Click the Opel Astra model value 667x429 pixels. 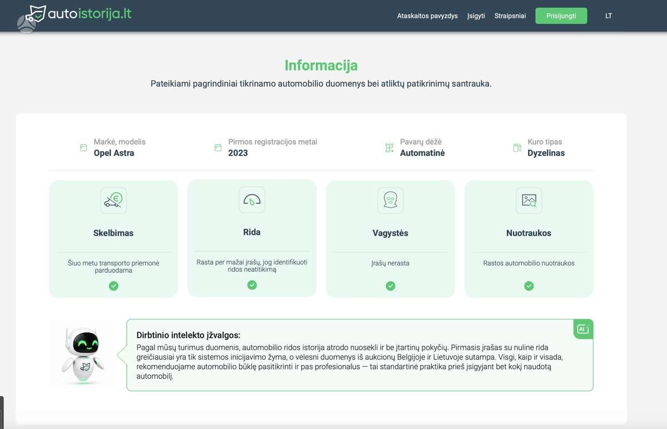114,153
